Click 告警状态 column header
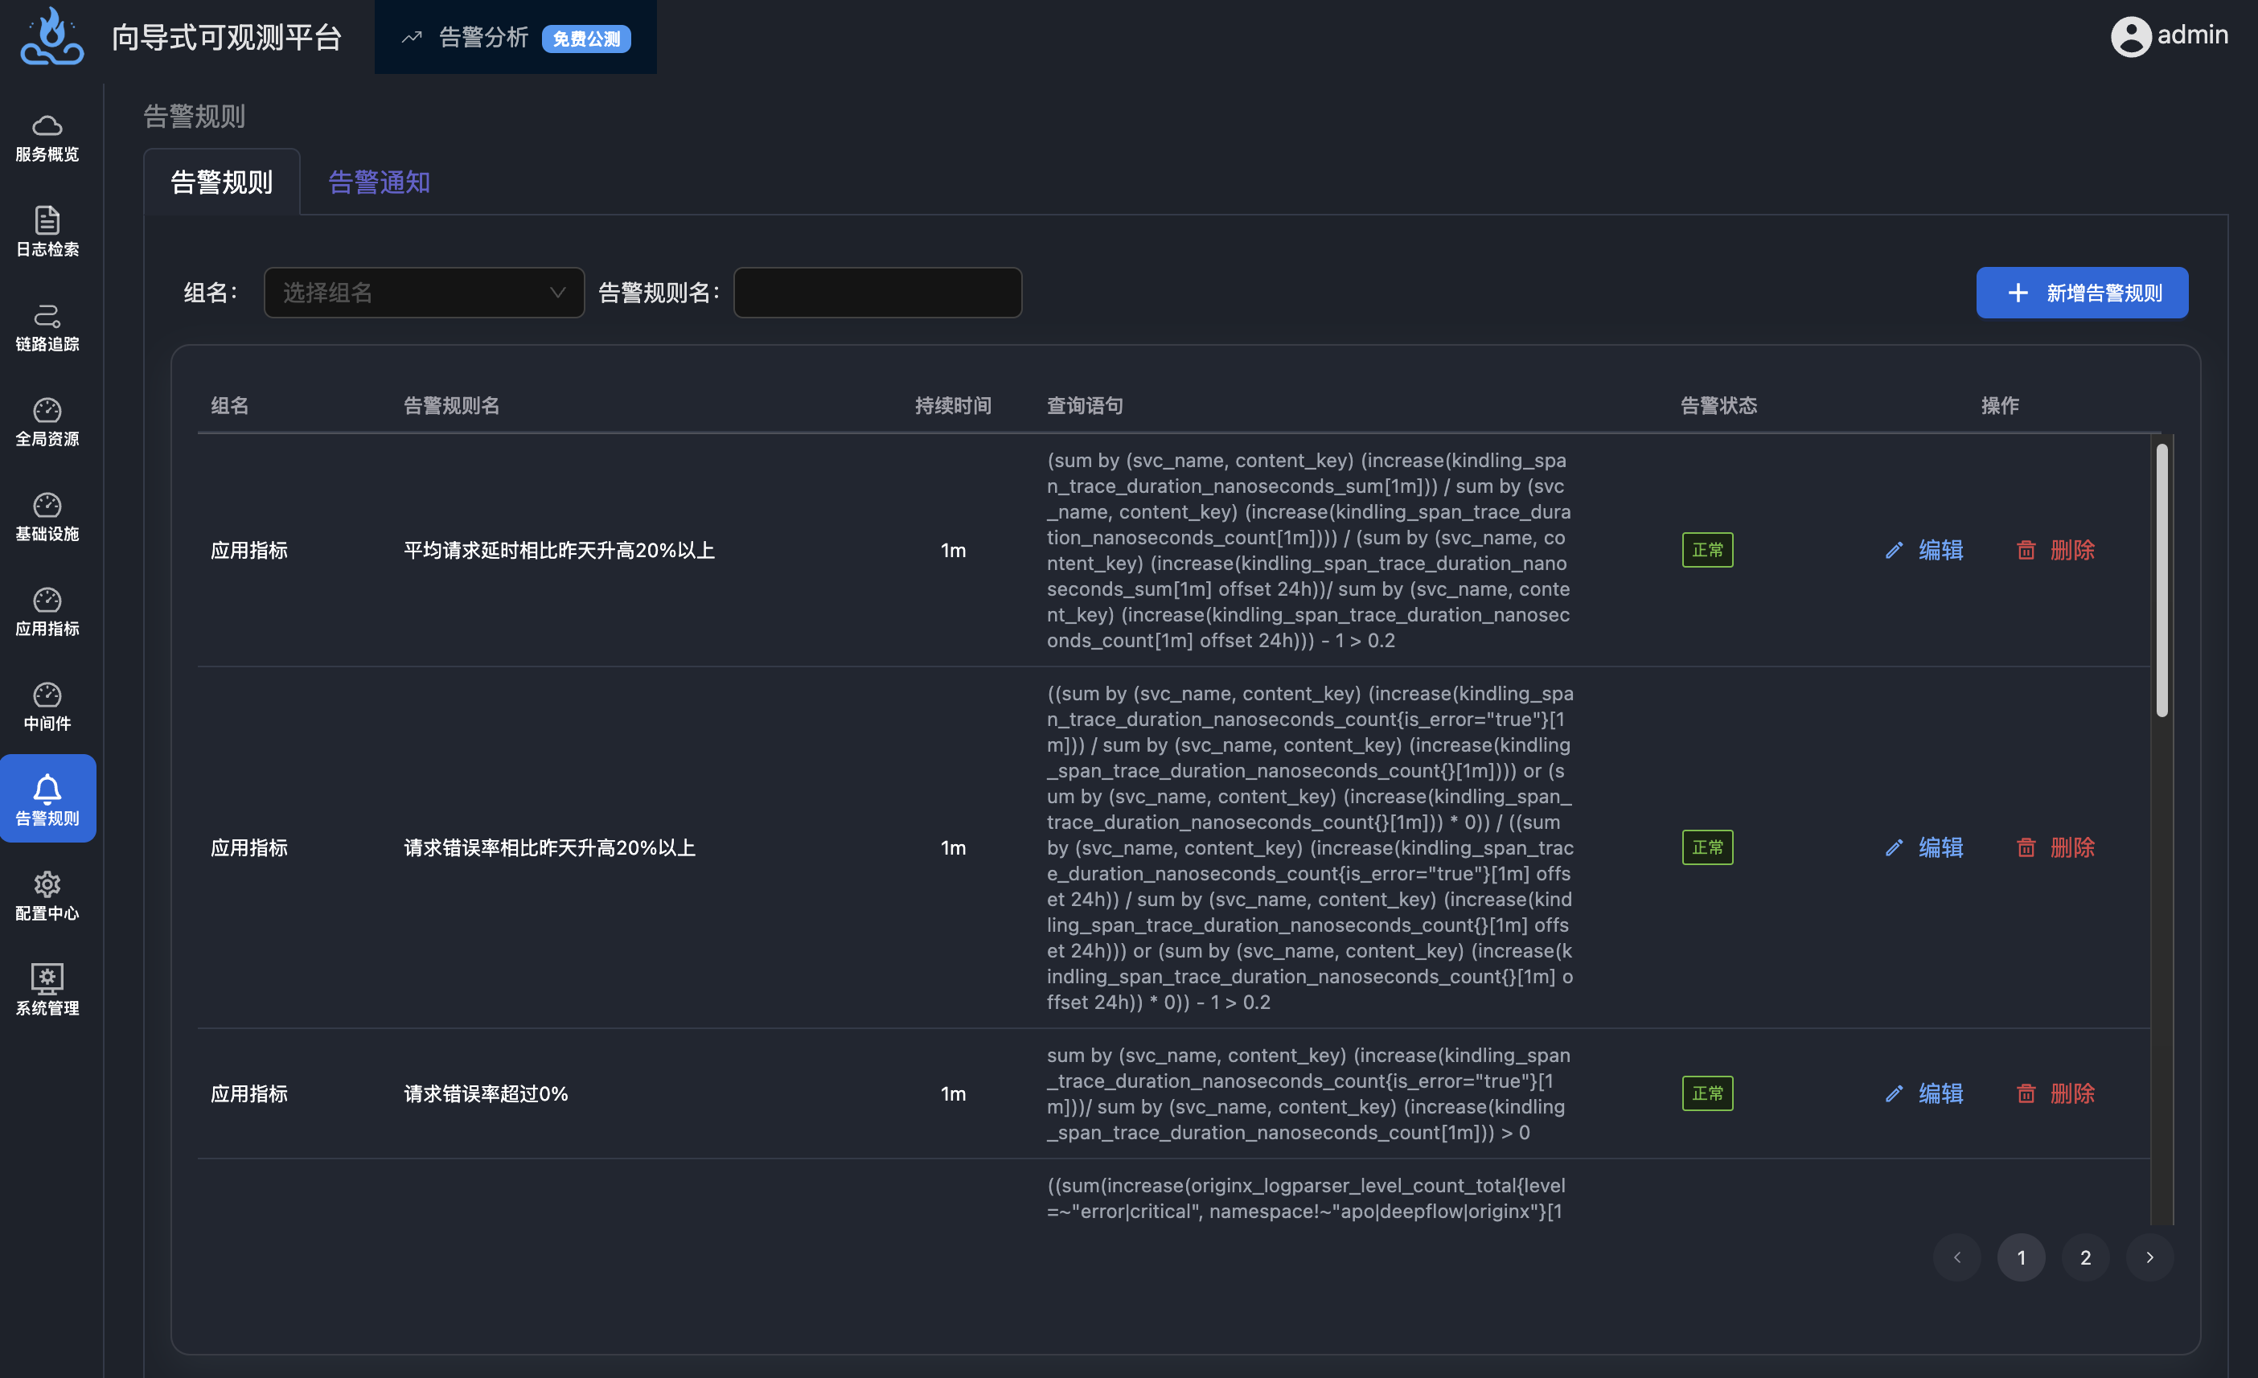 [x=1718, y=406]
